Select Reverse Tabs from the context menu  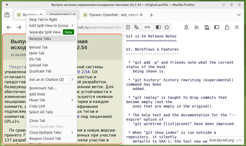[40, 39]
